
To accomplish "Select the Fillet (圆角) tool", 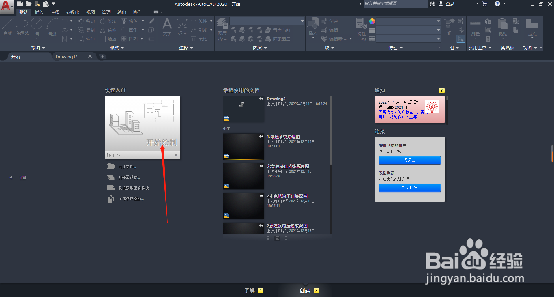I will (x=130, y=30).
